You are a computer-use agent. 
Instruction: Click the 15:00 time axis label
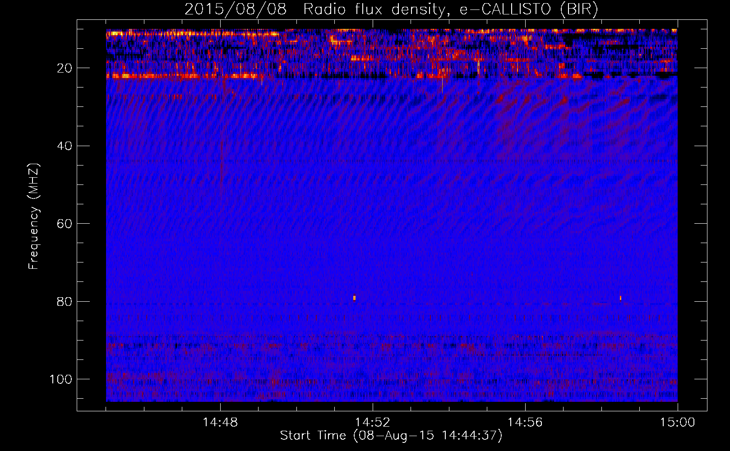pos(677,423)
